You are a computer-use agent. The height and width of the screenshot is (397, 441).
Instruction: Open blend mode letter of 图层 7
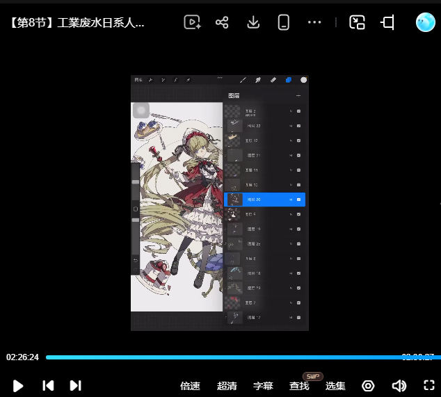(x=291, y=303)
